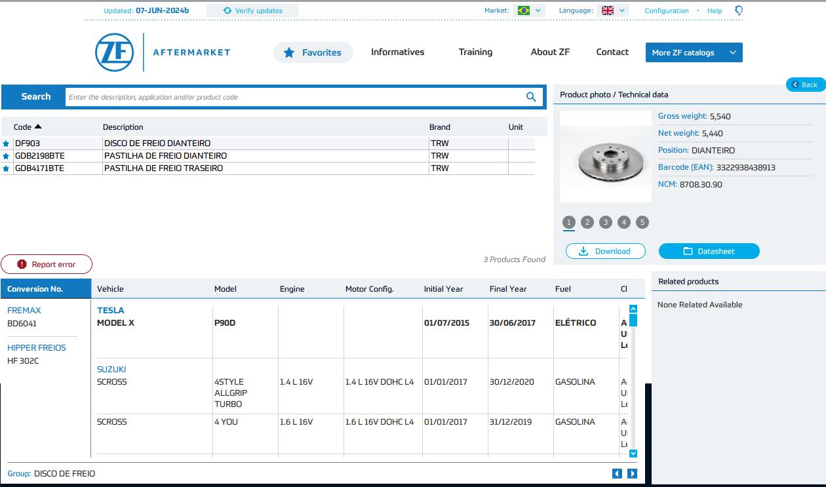826x487 pixels.
Task: Open the Informatives menu
Action: 397,52
